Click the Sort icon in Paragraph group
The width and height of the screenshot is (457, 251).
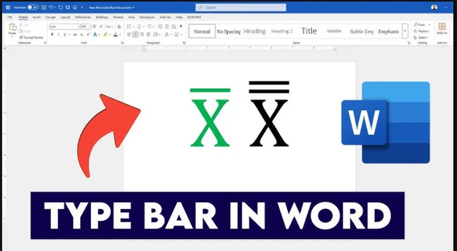pos(174,26)
